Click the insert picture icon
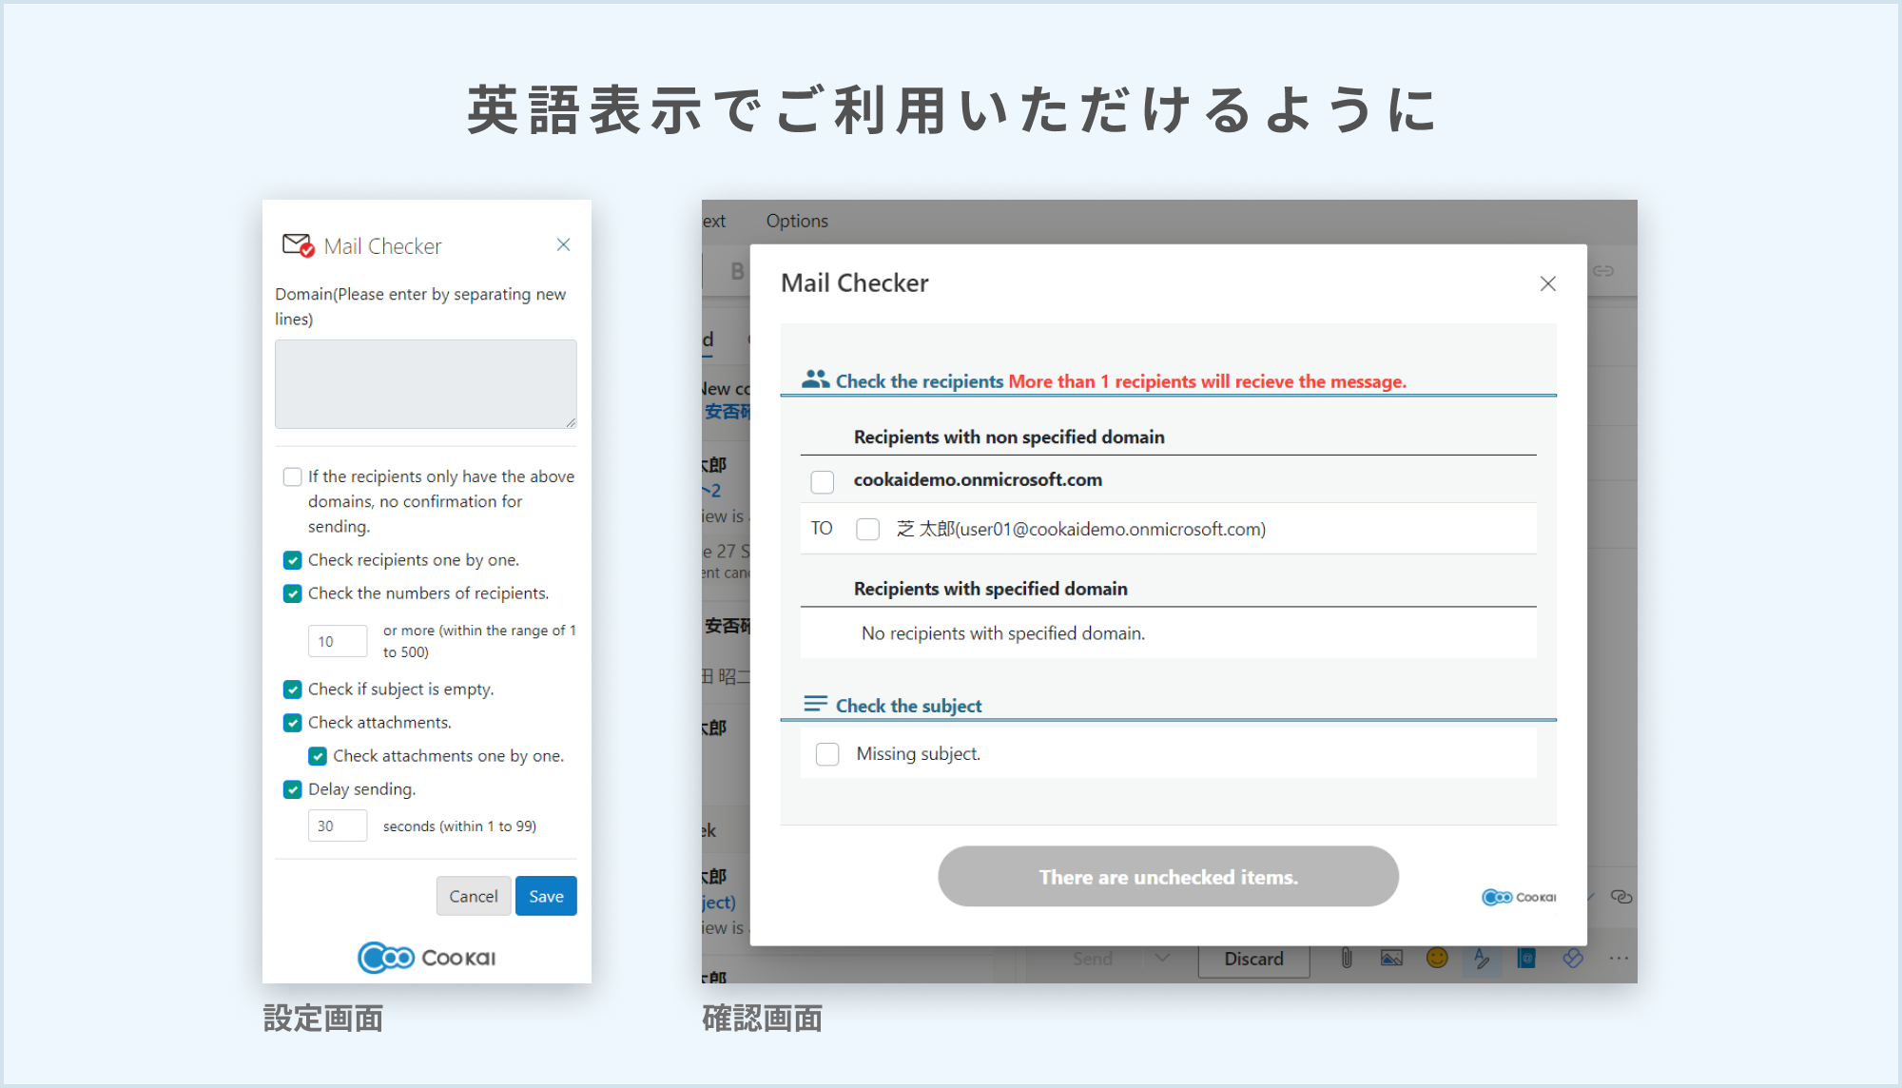 pyautogui.click(x=1391, y=959)
